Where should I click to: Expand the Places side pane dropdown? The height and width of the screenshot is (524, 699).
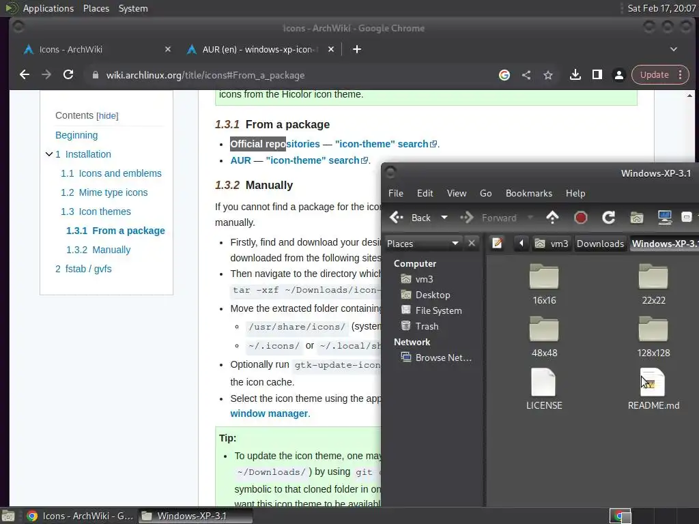click(423, 244)
